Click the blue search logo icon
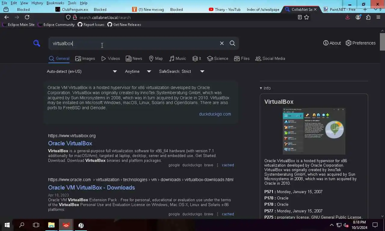 (x=37, y=43)
